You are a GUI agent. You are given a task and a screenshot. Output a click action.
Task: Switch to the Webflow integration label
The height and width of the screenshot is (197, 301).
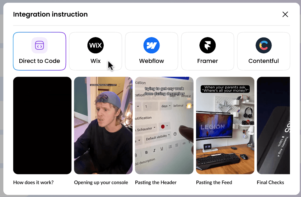point(152,61)
